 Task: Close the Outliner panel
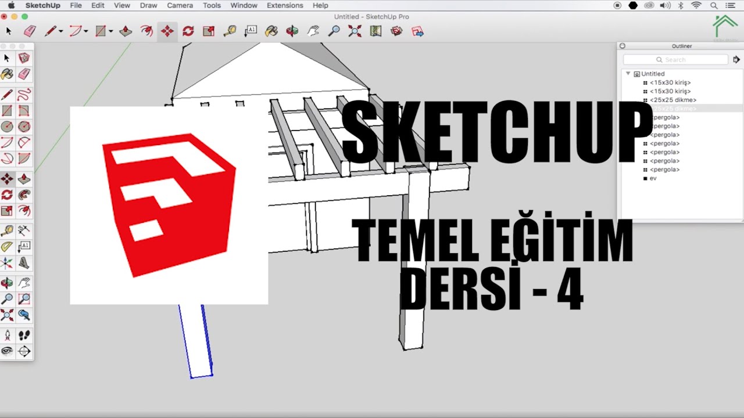(x=622, y=46)
